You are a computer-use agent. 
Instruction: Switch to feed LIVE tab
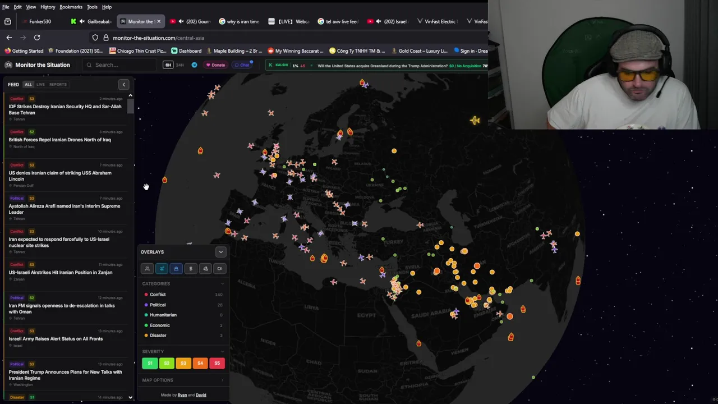(40, 85)
